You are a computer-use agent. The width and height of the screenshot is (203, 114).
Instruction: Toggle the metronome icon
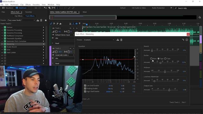[x=70, y=24]
